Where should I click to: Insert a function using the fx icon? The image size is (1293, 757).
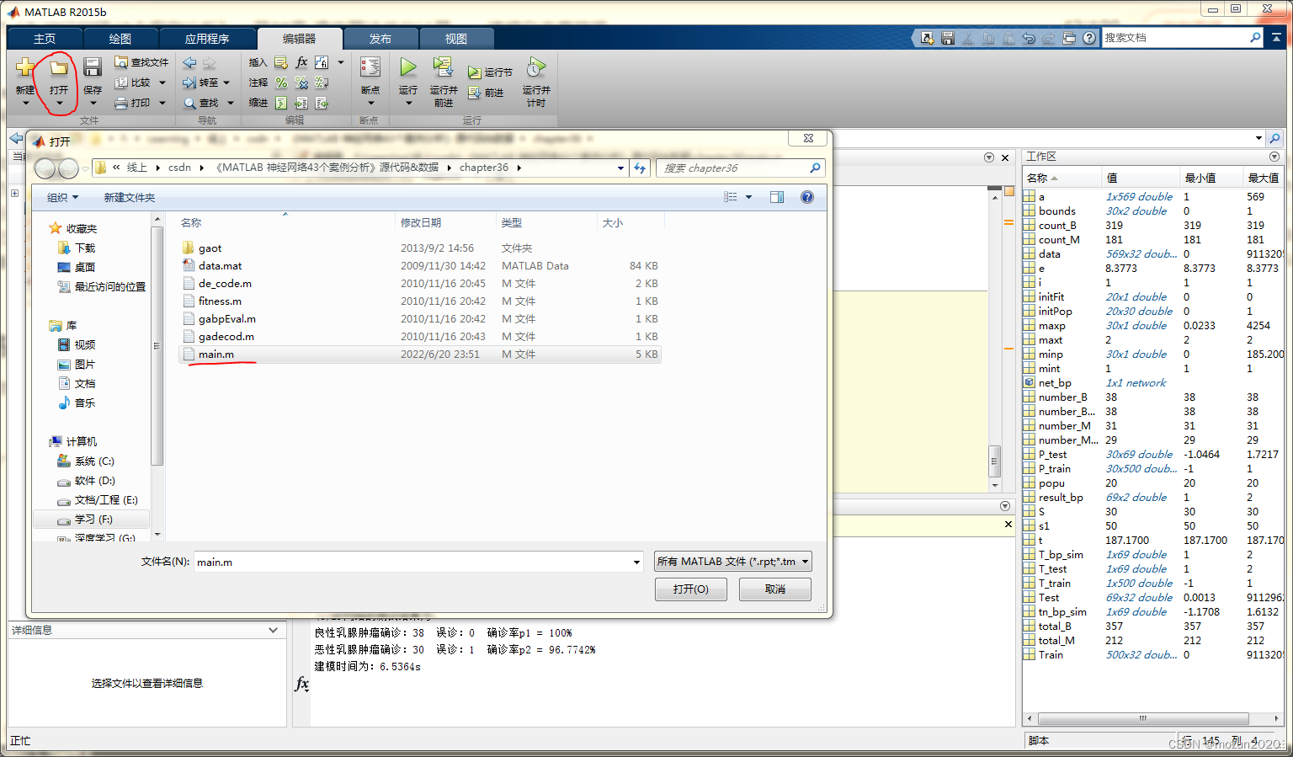(301, 62)
